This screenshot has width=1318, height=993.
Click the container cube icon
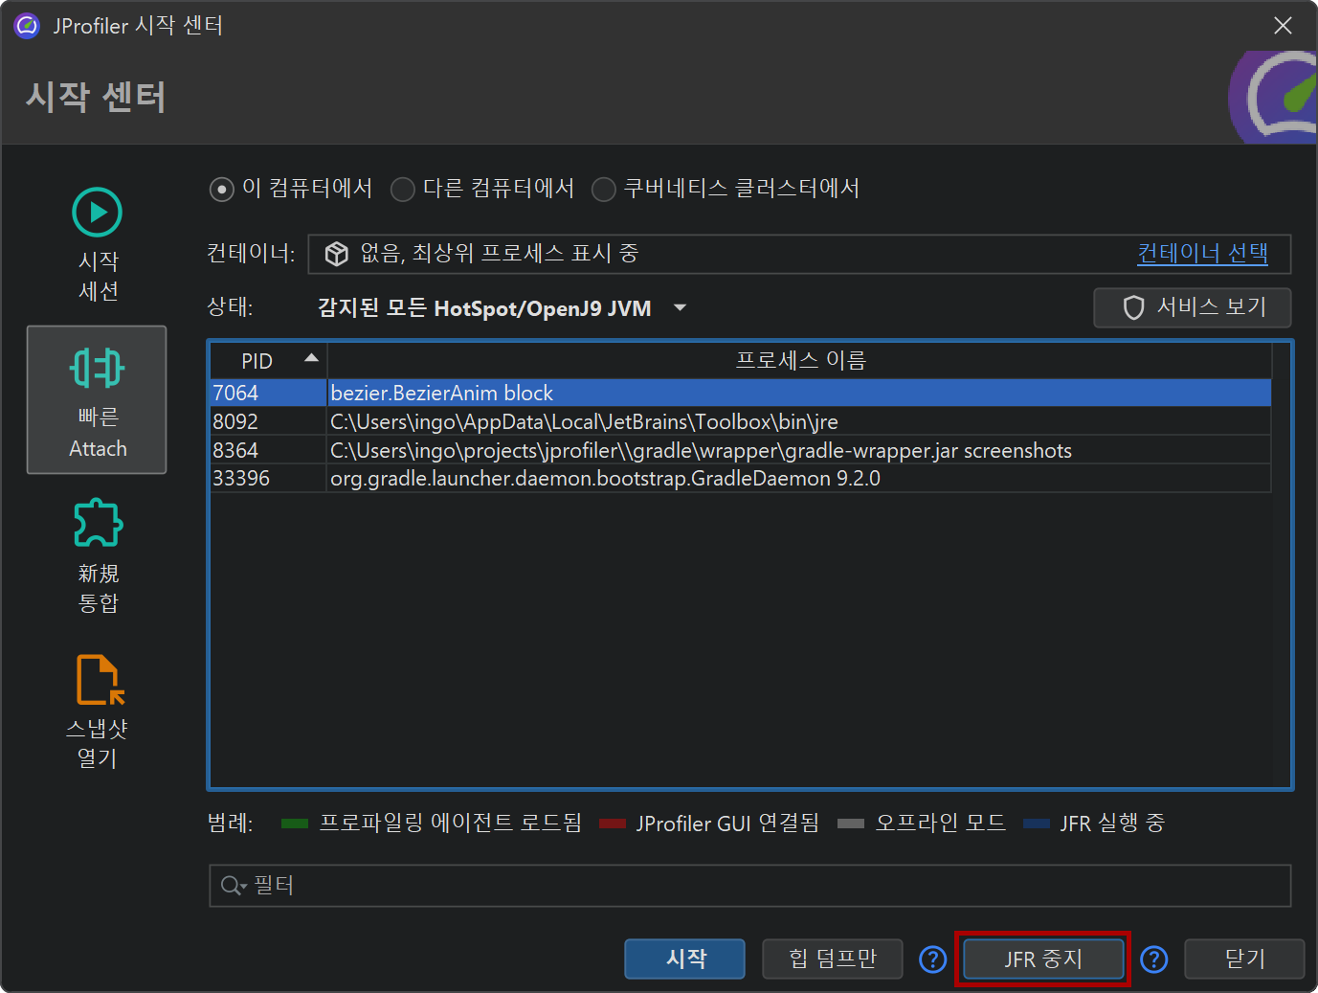336,254
